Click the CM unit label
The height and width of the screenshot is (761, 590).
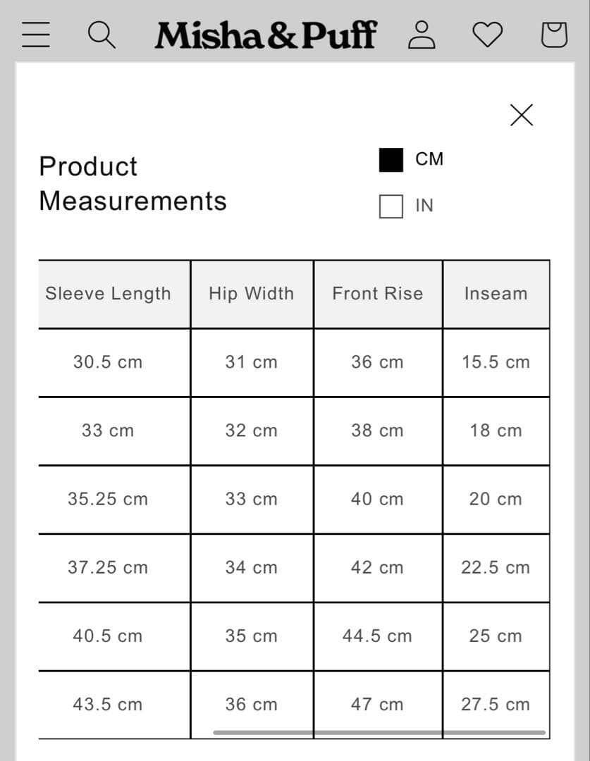(x=429, y=159)
